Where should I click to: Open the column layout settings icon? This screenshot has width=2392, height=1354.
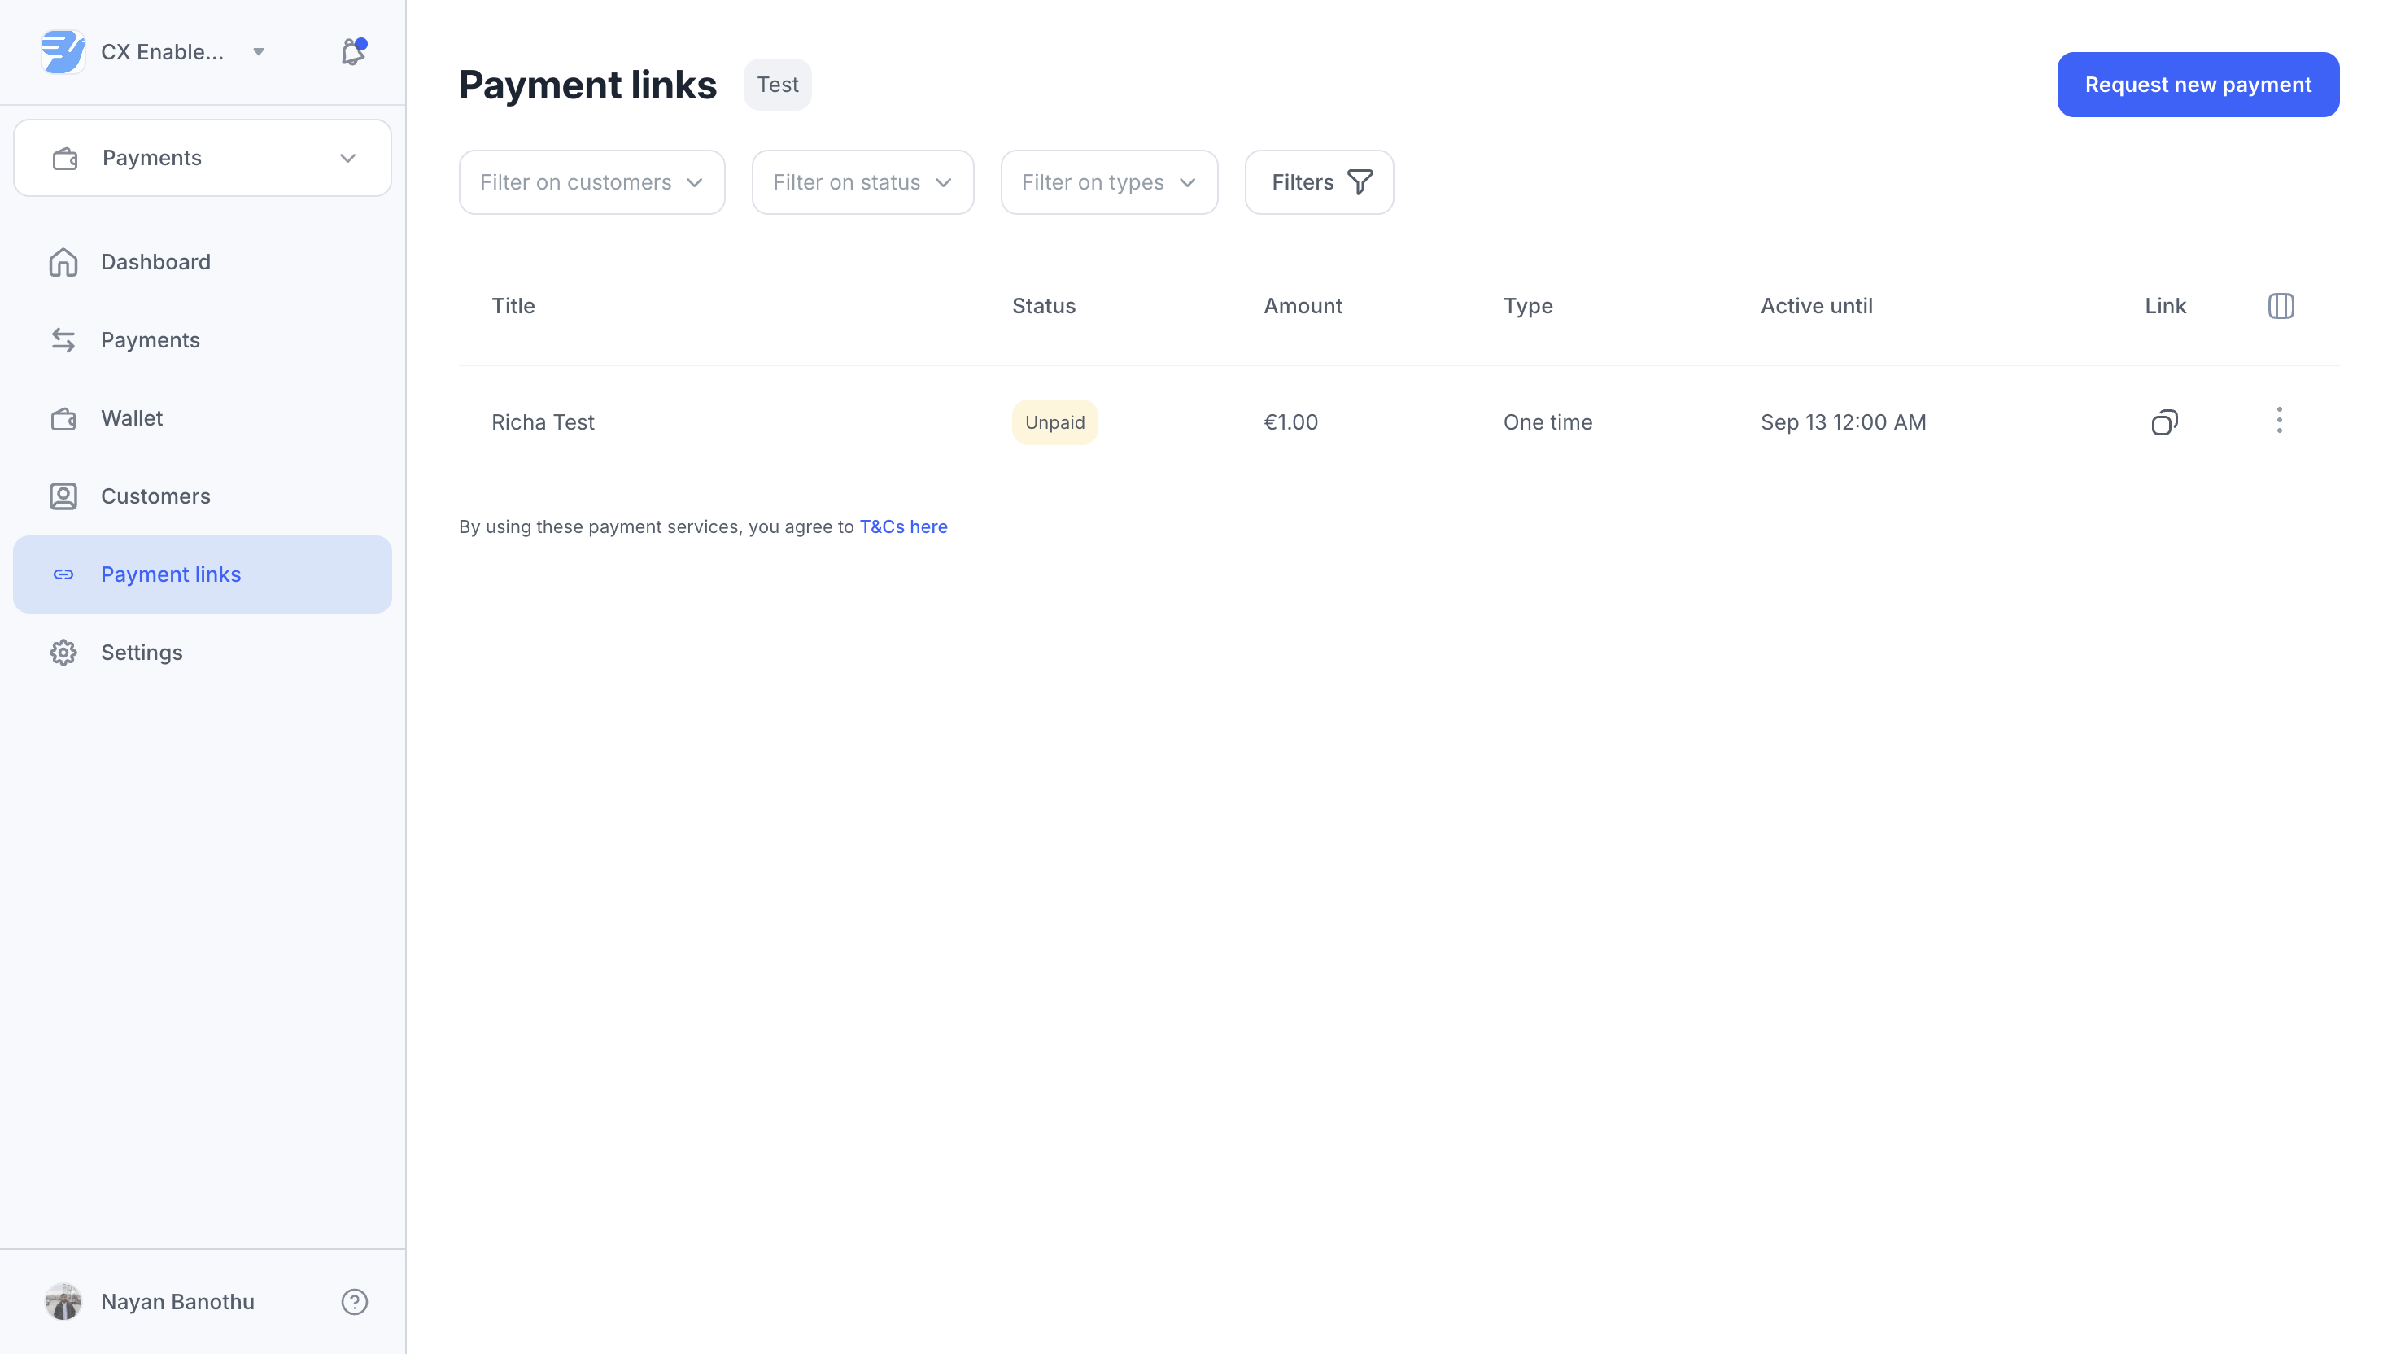point(2281,306)
